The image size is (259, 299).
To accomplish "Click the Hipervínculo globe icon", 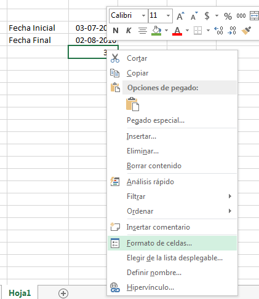I will coord(115,287).
